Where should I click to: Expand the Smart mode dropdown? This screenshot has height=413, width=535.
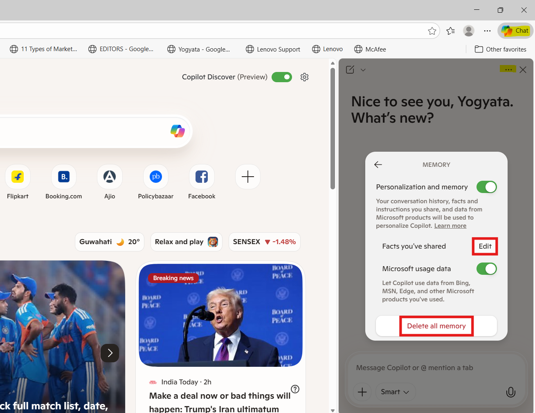tap(395, 392)
